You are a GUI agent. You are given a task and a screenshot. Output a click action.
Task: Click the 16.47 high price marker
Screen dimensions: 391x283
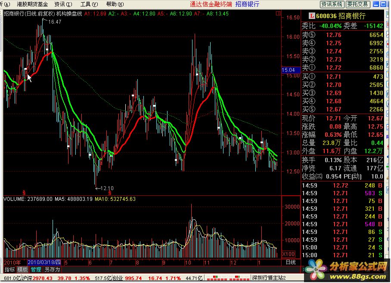point(55,22)
